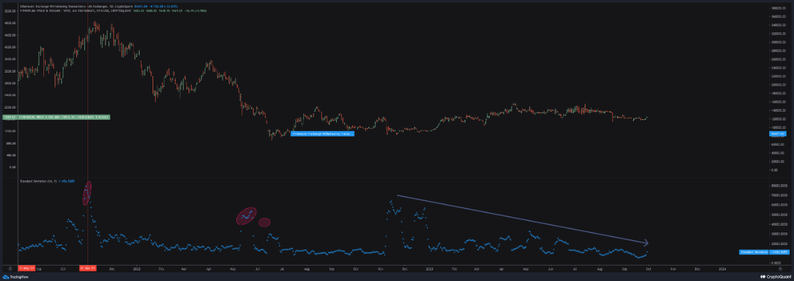This screenshot has width=794, height=281.
Task: Click the 40000.0000 value on the lower-right axis
Action: click(x=780, y=224)
